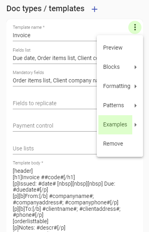Image resolution: width=149 pixels, height=232 pixels.
Task: Click into the Template body text area
Action: [x=75, y=200]
